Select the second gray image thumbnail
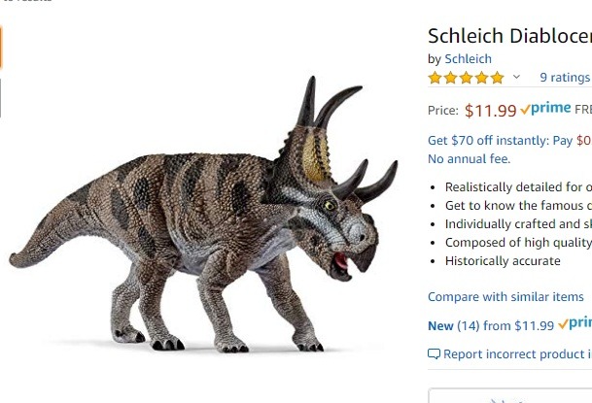 click(x=1, y=97)
